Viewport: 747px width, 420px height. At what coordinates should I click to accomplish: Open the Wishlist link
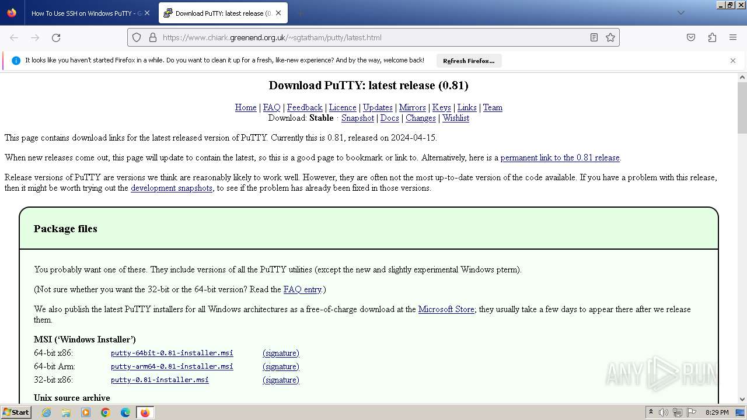click(456, 118)
